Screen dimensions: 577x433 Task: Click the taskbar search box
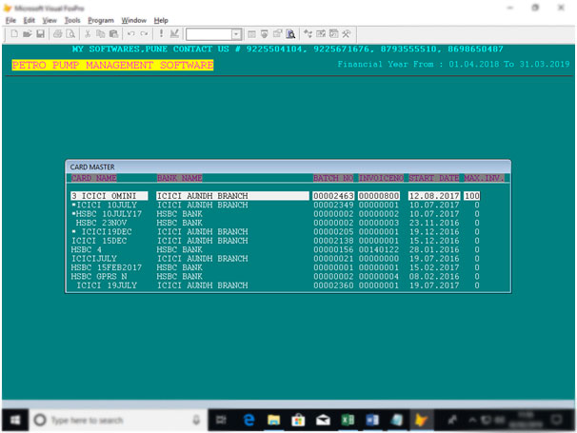pos(118,420)
